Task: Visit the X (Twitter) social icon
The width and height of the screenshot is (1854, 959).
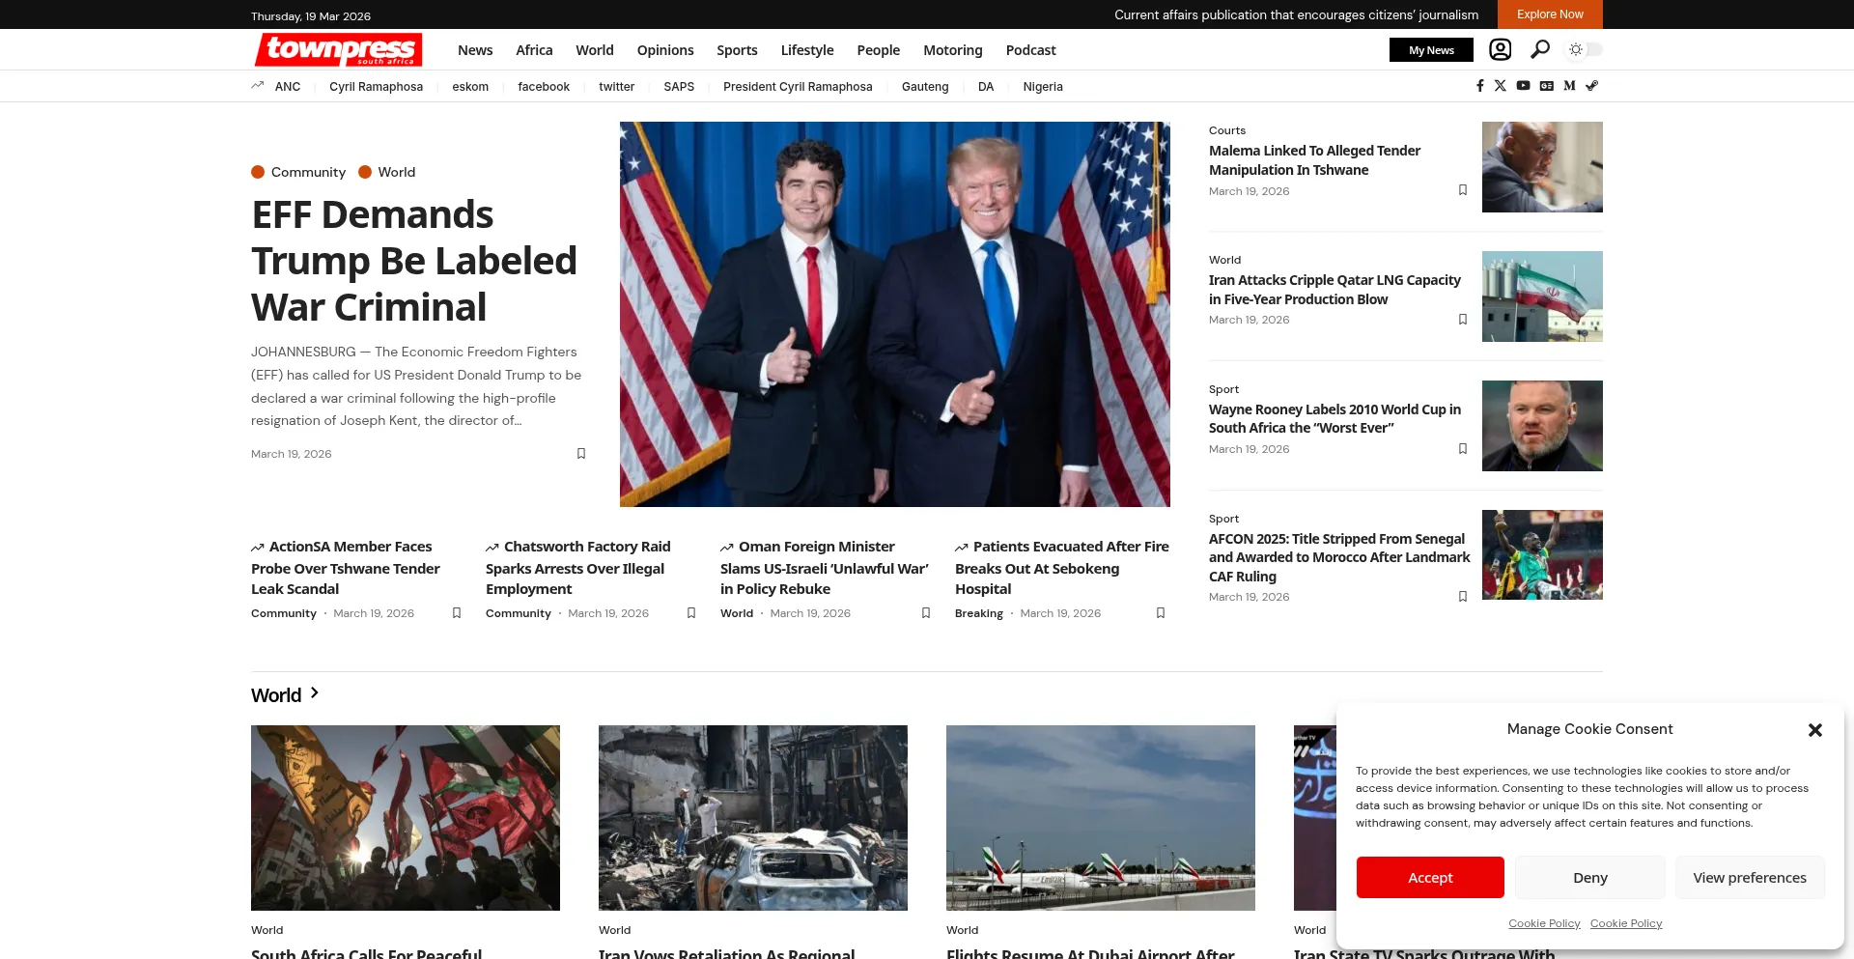Action: pyautogui.click(x=1501, y=86)
